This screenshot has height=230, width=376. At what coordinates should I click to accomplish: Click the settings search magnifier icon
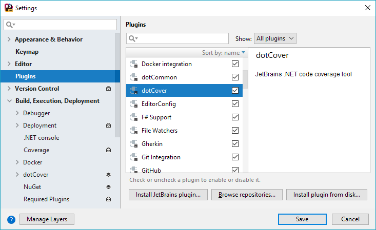[11, 25]
